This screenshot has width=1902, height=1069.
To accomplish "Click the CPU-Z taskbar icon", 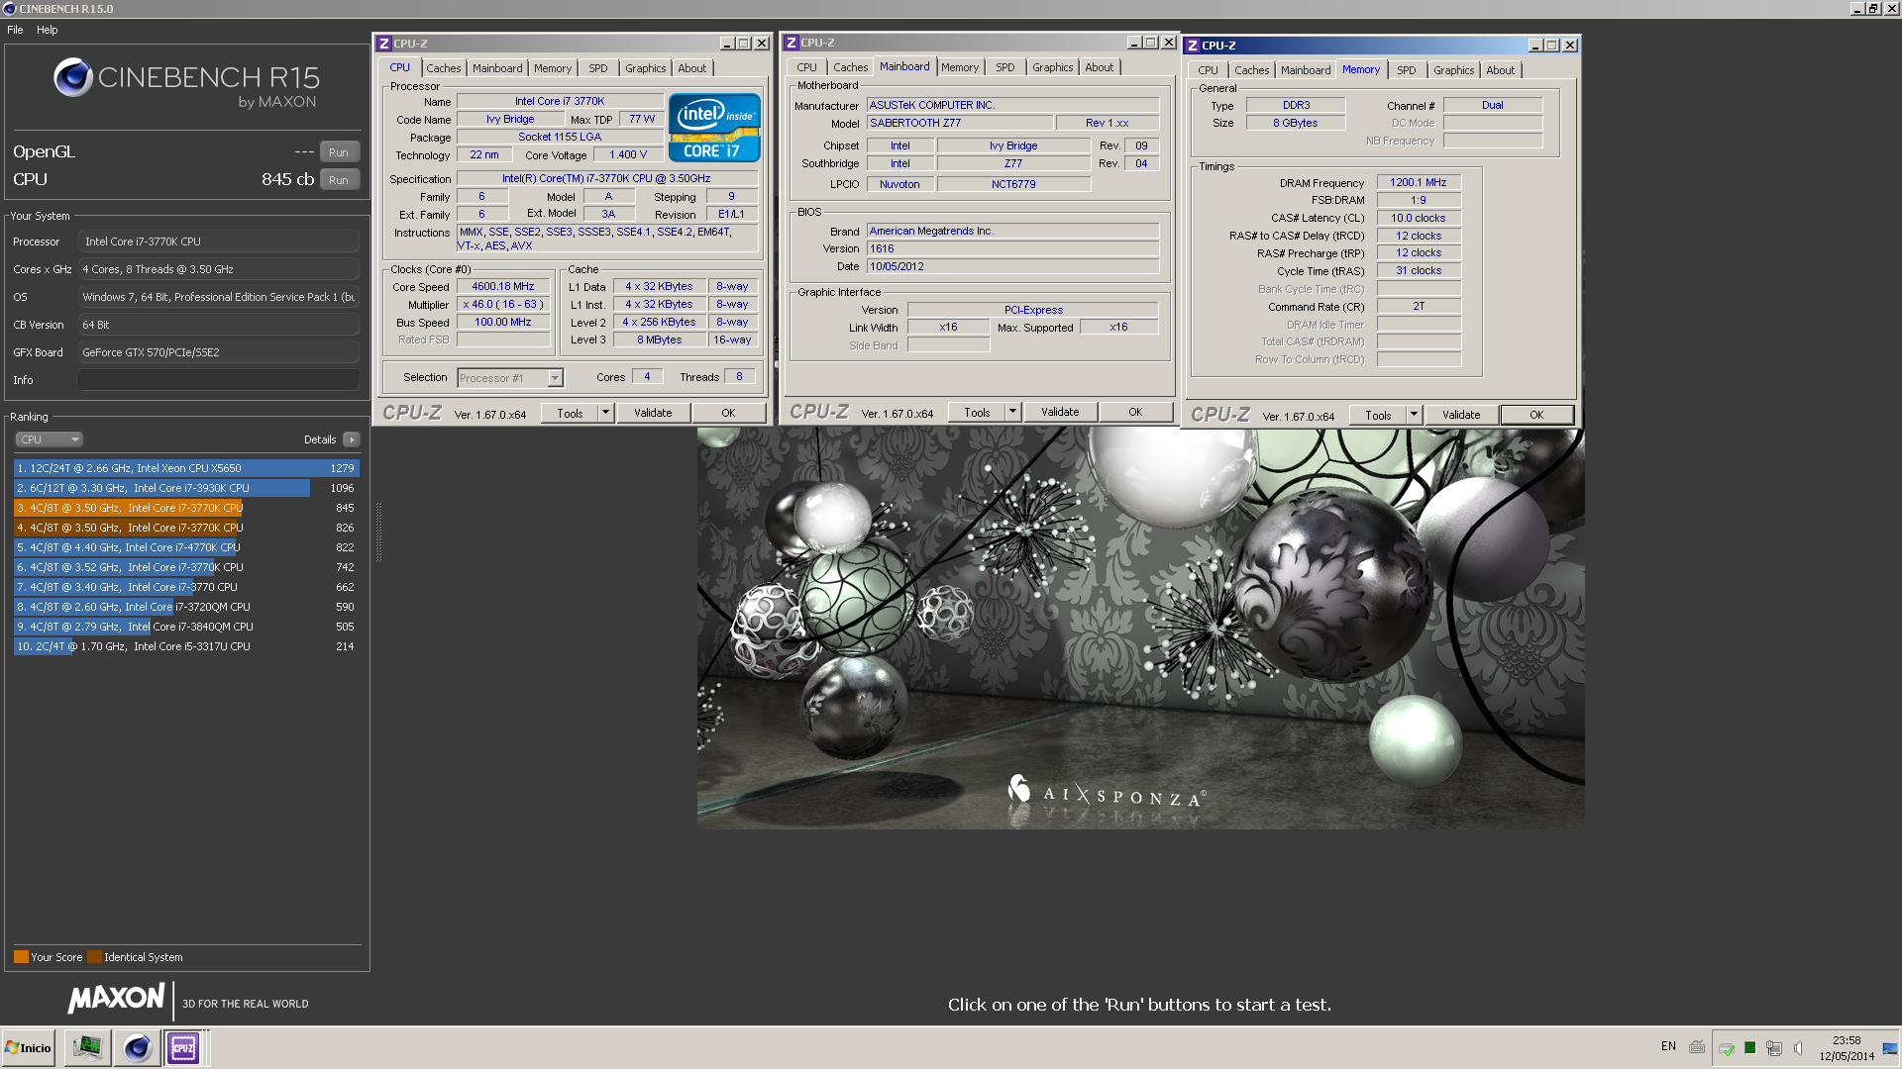I will point(183,1047).
